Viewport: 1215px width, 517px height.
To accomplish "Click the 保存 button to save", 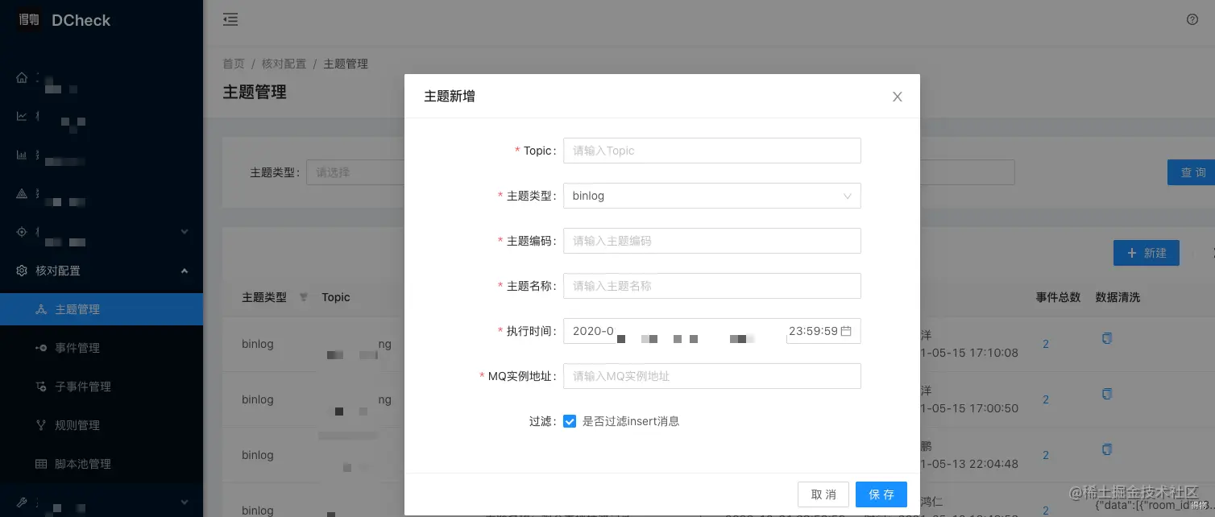I will click(881, 494).
